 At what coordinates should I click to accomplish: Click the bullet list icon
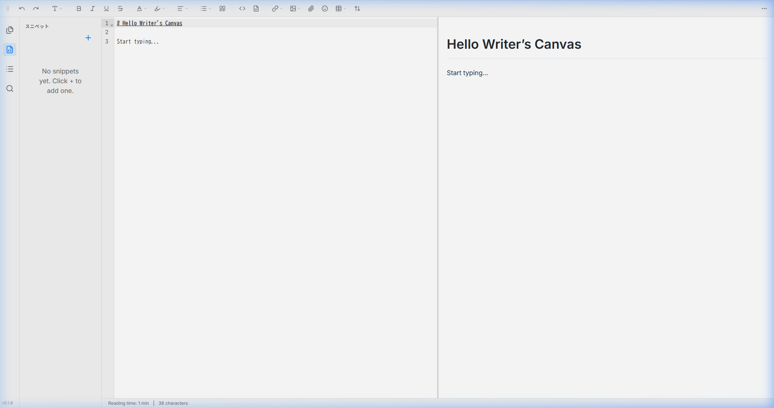(204, 9)
